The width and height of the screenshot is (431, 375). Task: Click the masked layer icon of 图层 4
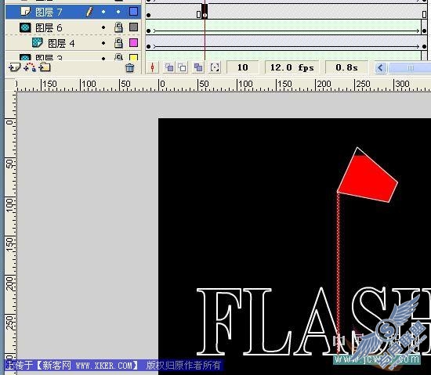(x=37, y=42)
